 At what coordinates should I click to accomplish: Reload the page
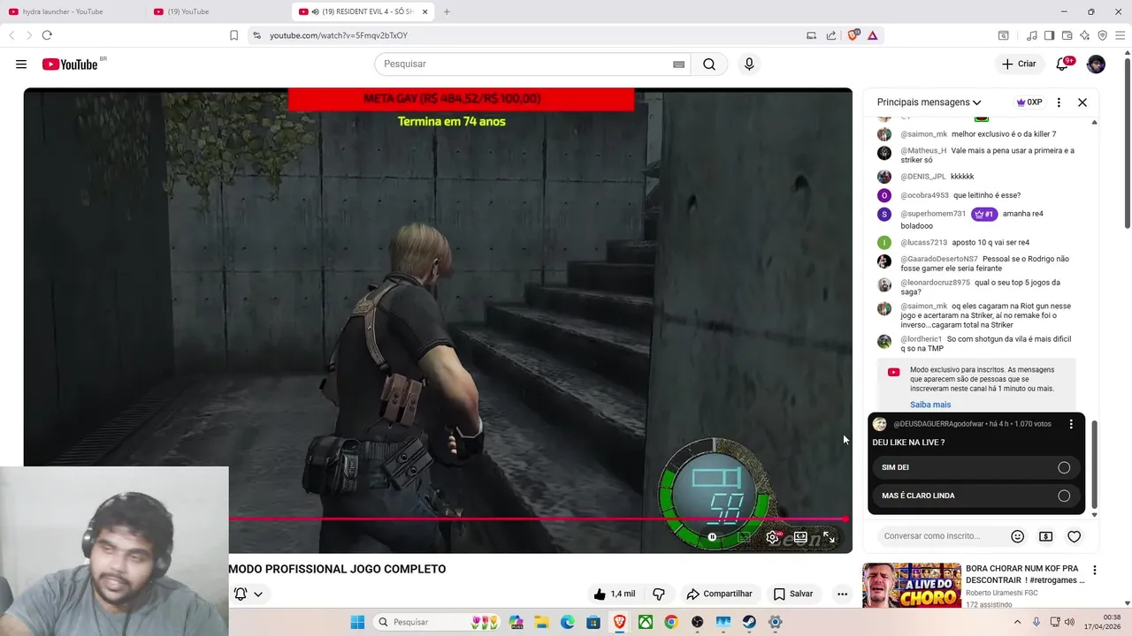[47, 35]
